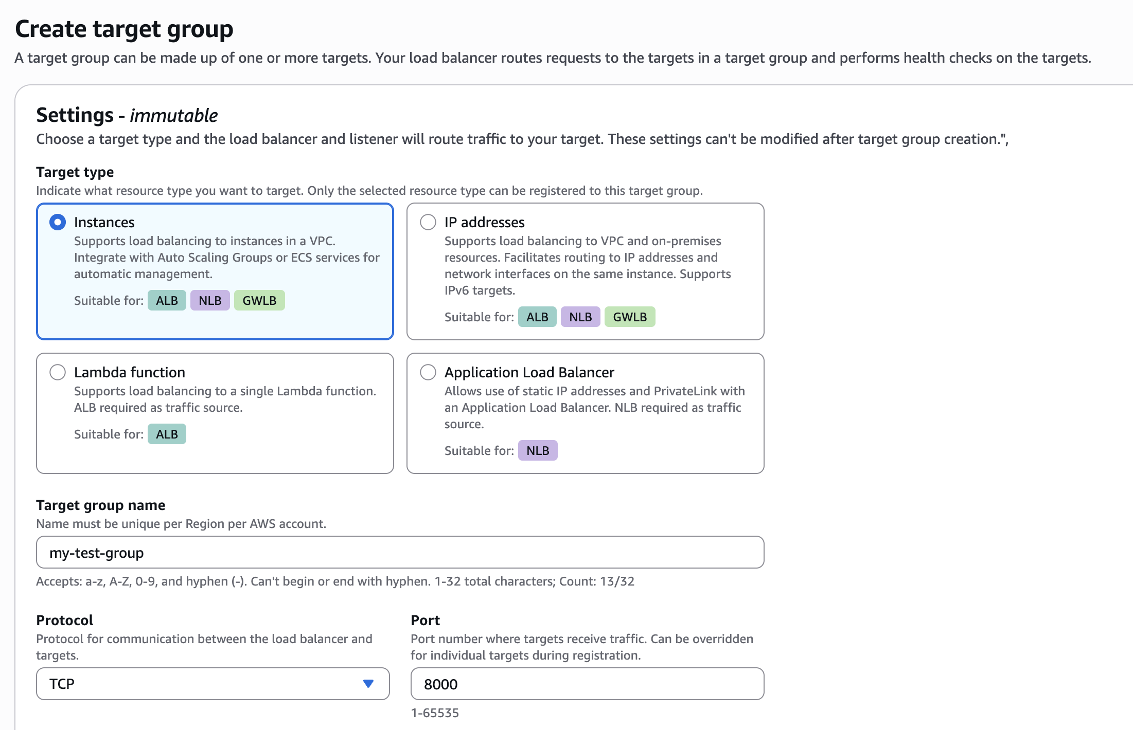Click the NLB badge under Application Load Balancer
Image resolution: width=1133 pixels, height=730 pixels.
pyautogui.click(x=538, y=451)
